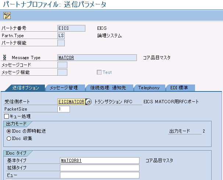This screenshot has height=180, width=223.
Task: Select the IDoc の即時転送 radio button
Action: (9, 131)
